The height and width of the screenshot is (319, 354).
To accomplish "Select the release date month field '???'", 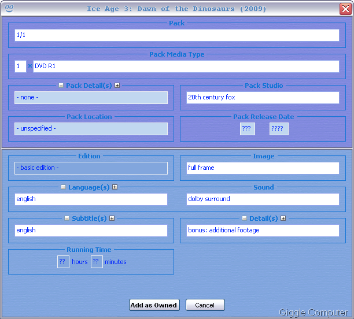I will coord(248,129).
